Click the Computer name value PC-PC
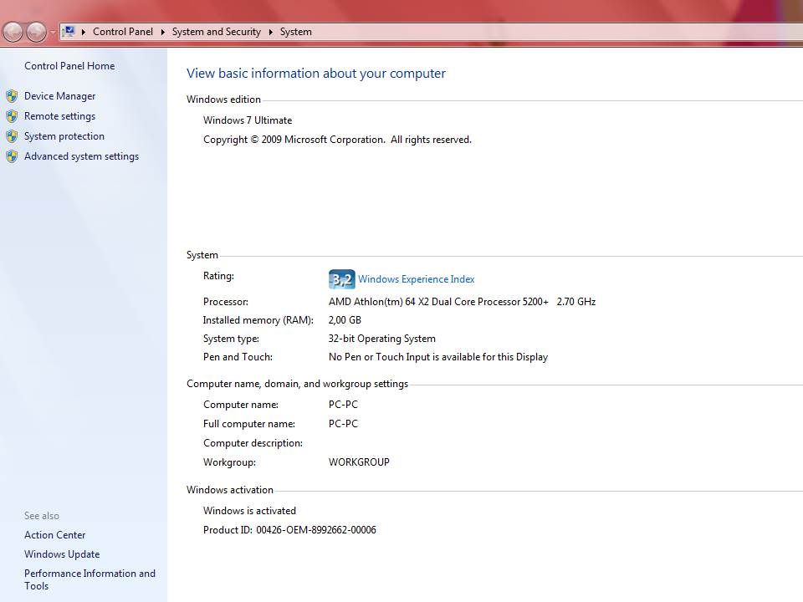 pos(343,405)
